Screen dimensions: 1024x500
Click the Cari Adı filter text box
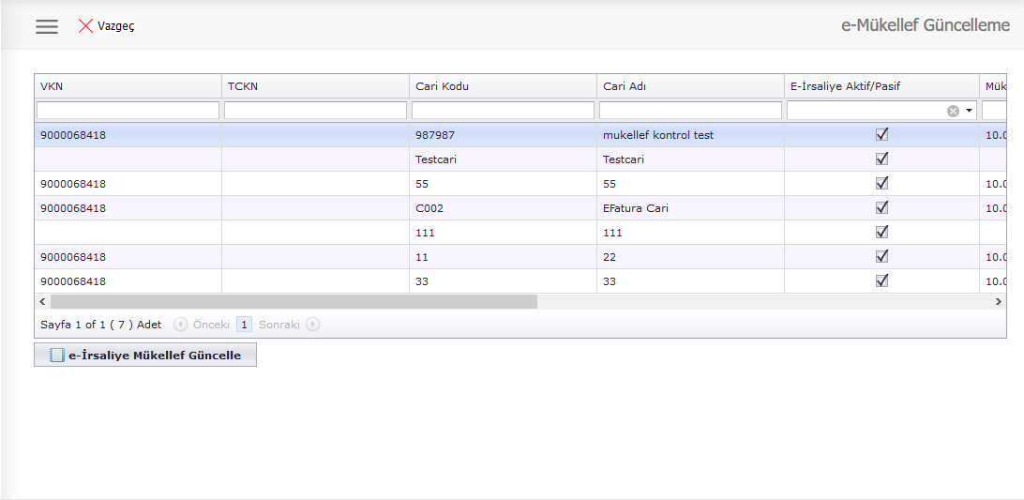pos(690,111)
